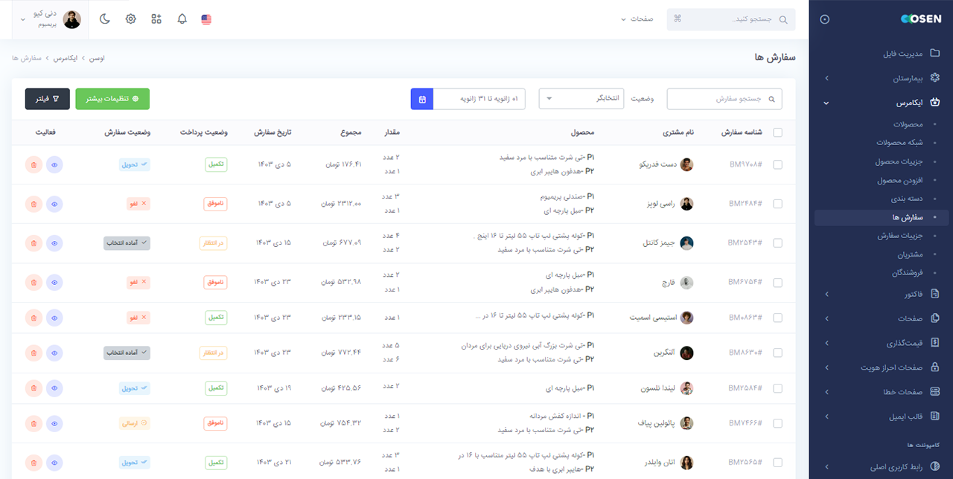Screen dimensions: 953x479
Task: Go to مشتریان in the sidebar menu
Action: point(908,254)
